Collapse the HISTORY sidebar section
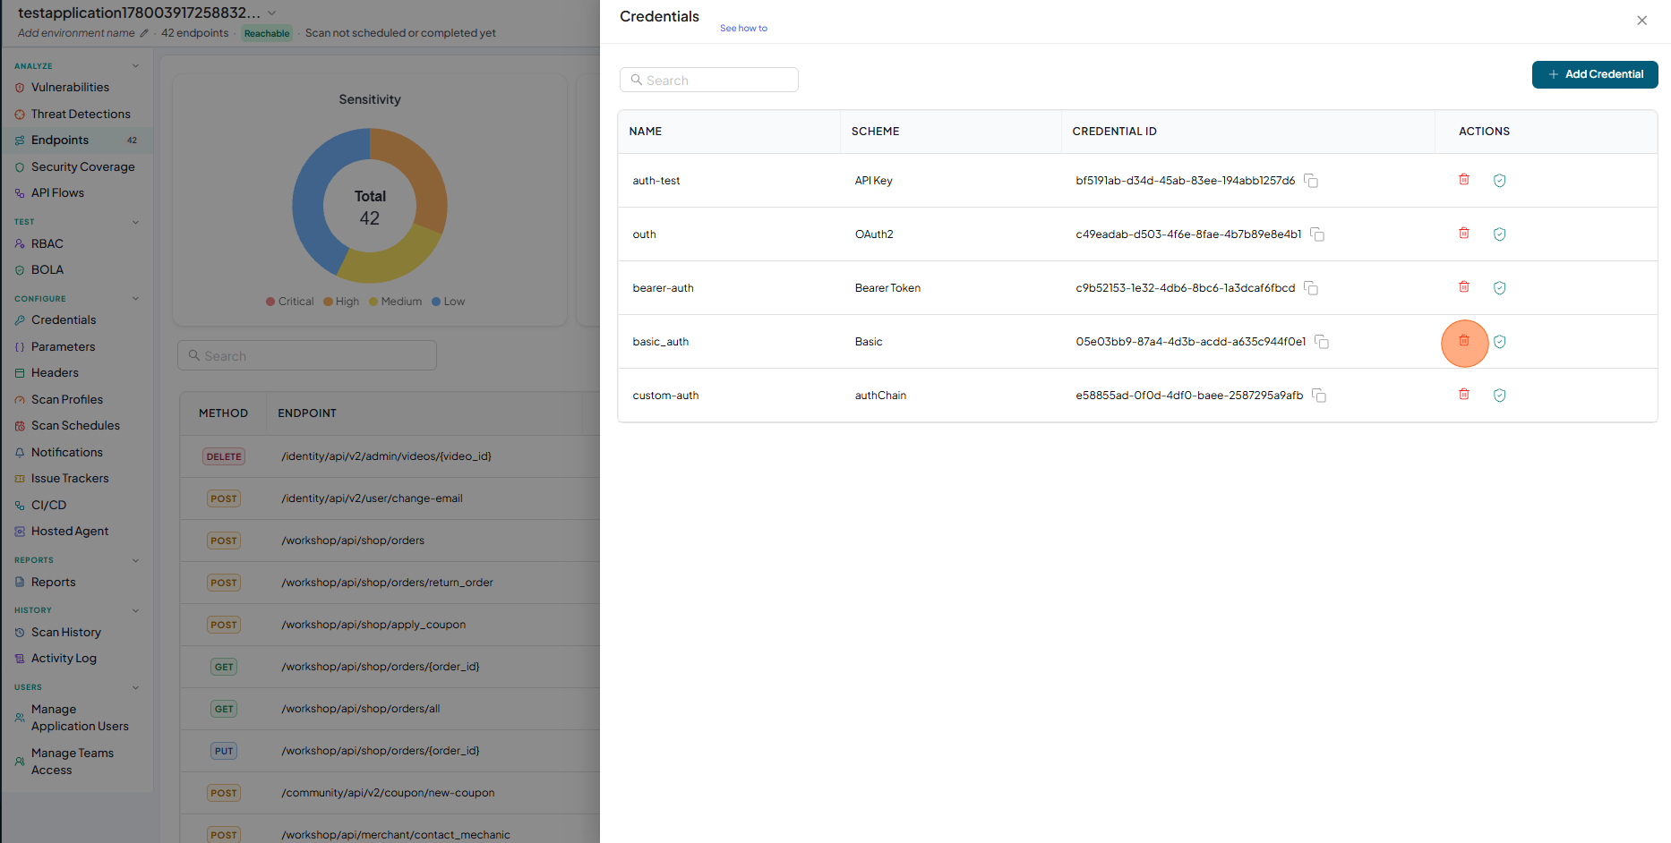Screen dimensions: 1671x843 pos(136,610)
